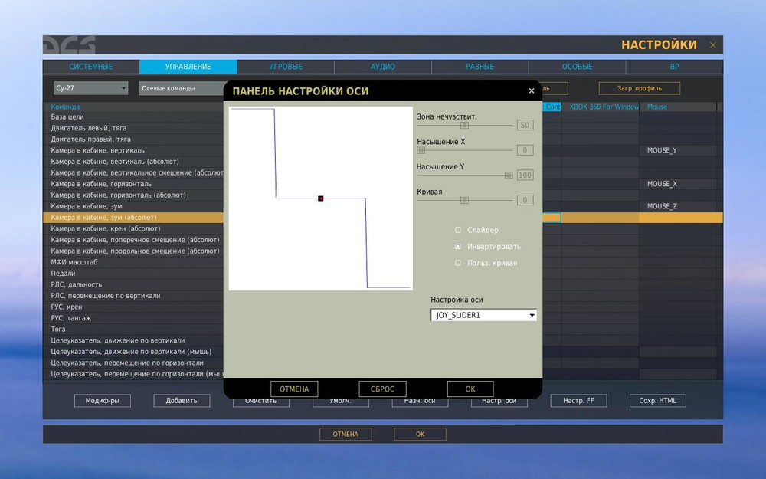This screenshot has width=766, height=479.
Task: Enable the Слайдер checkbox
Action: pos(458,230)
